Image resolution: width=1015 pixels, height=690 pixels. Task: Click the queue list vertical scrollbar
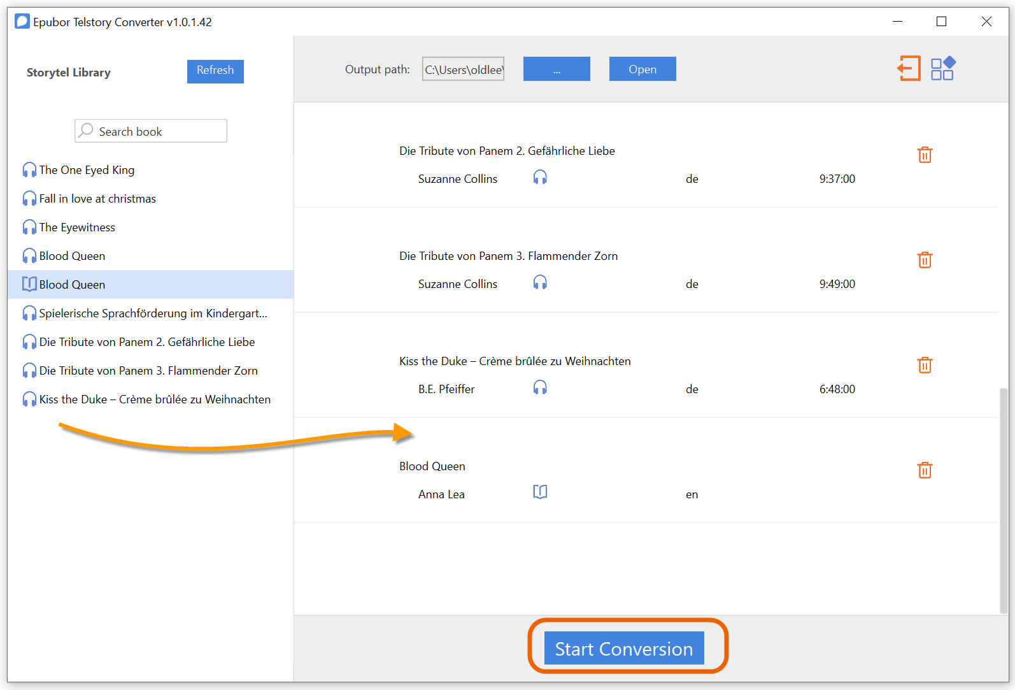coord(1004,500)
